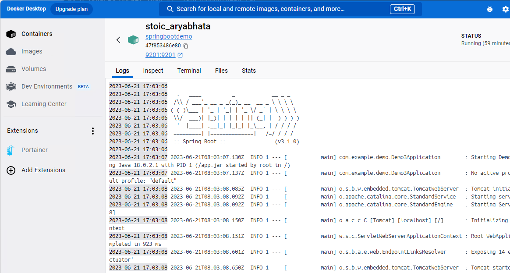Screen dimensions: 510x273
Task: Click the EndpointLinksResolver log line
Action: pos(309,252)
